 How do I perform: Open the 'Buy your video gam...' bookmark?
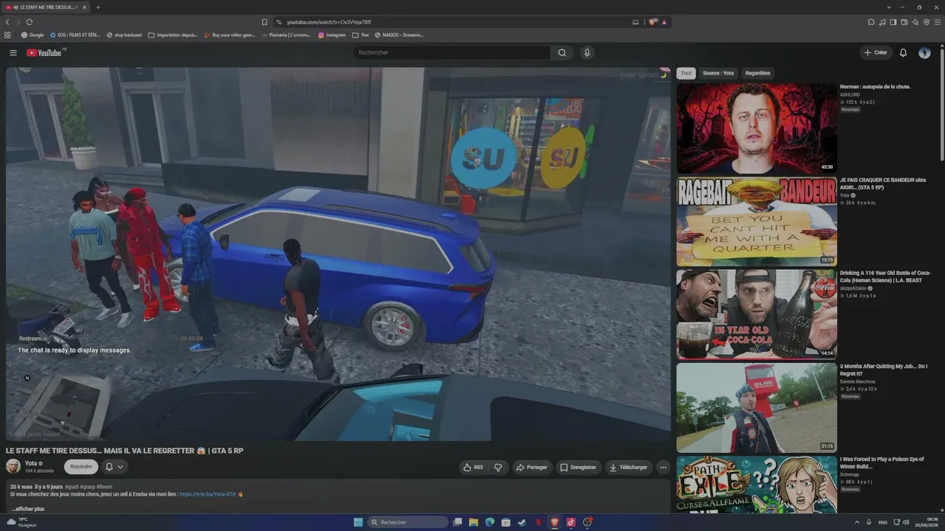tap(229, 35)
